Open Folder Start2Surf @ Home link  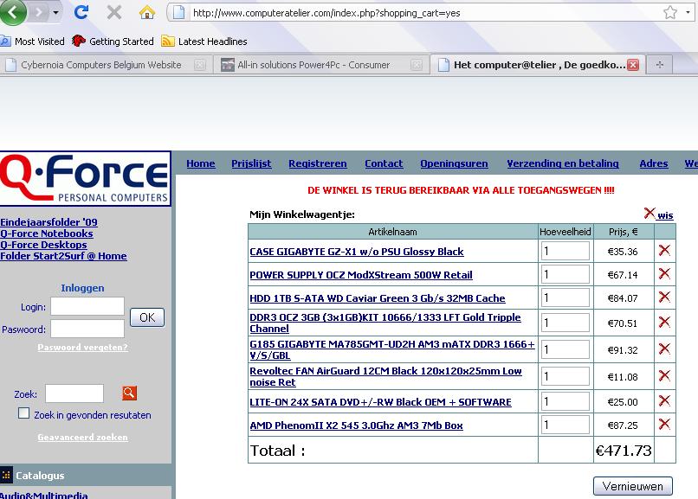tap(64, 256)
